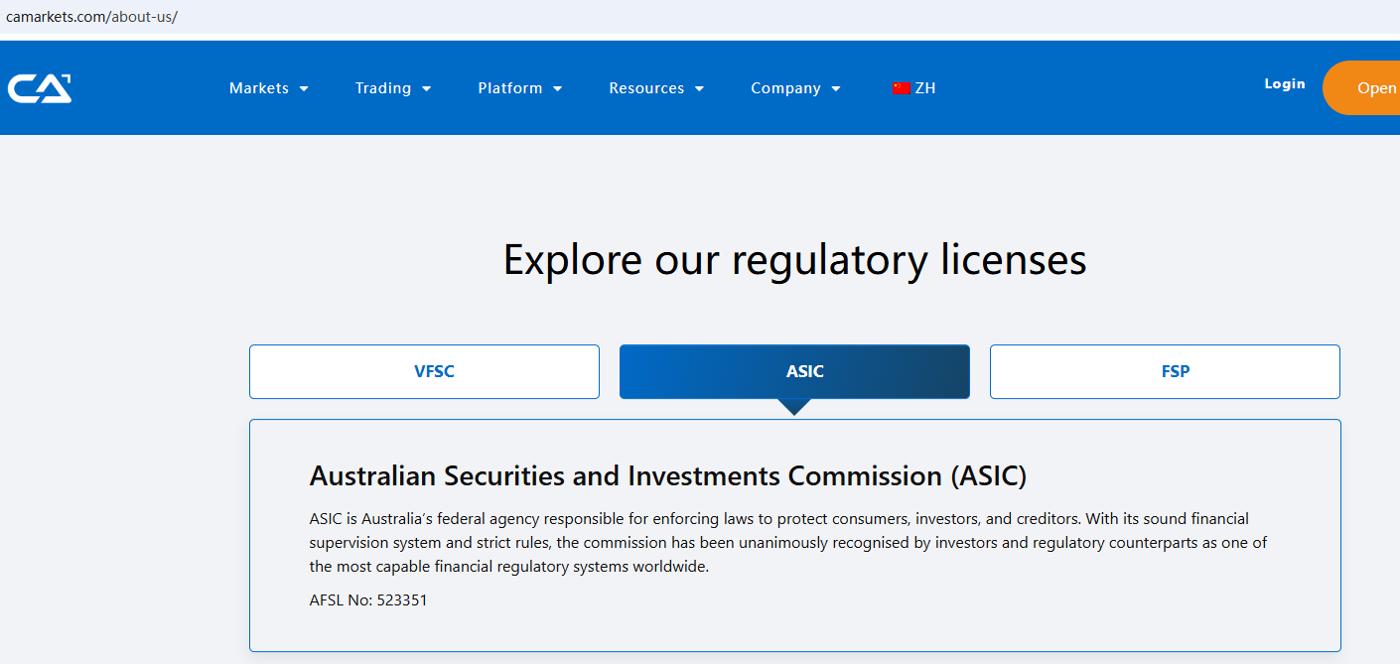Click the Login link

[1285, 84]
